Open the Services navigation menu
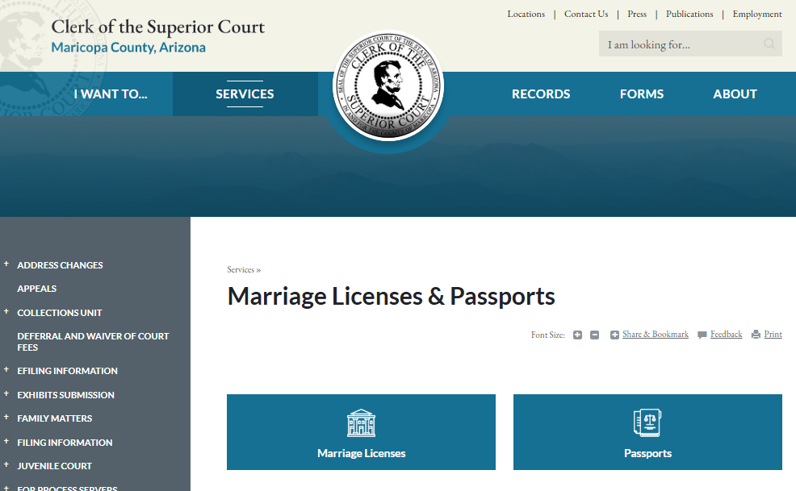The height and width of the screenshot is (491, 796). 245,94
